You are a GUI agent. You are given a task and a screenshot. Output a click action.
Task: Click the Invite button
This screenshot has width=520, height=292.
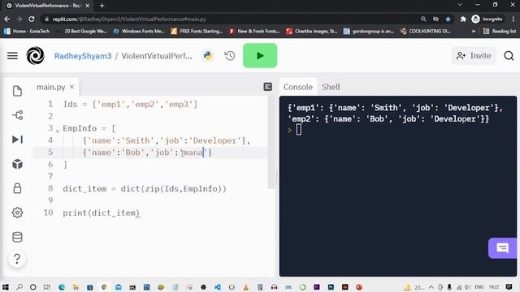coord(474,56)
